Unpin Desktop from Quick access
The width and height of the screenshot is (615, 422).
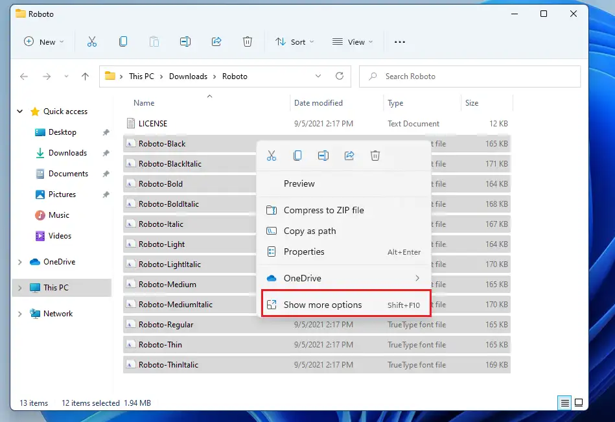click(106, 132)
